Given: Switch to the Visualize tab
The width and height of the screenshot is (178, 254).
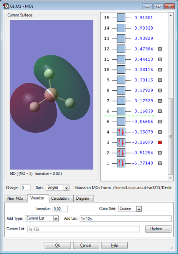Looking at the screenshot, I should pyautogui.click(x=38, y=198).
